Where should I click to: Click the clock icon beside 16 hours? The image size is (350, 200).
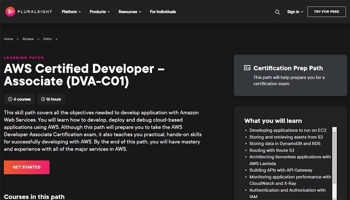pos(43,99)
